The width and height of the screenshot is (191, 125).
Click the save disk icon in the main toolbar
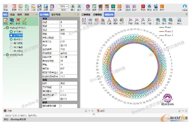click(39, 8)
